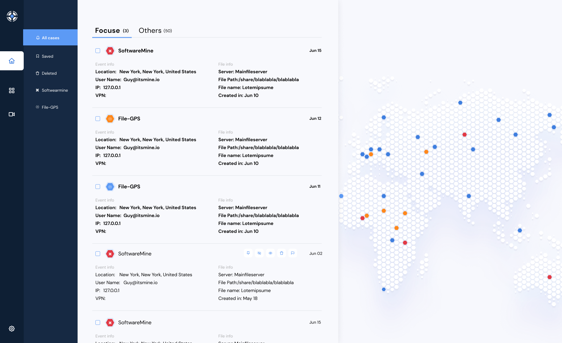Viewport: 562px width, 343px height.
Task: Check the Jun 11 File-GPS checkbox
Action: (98, 187)
